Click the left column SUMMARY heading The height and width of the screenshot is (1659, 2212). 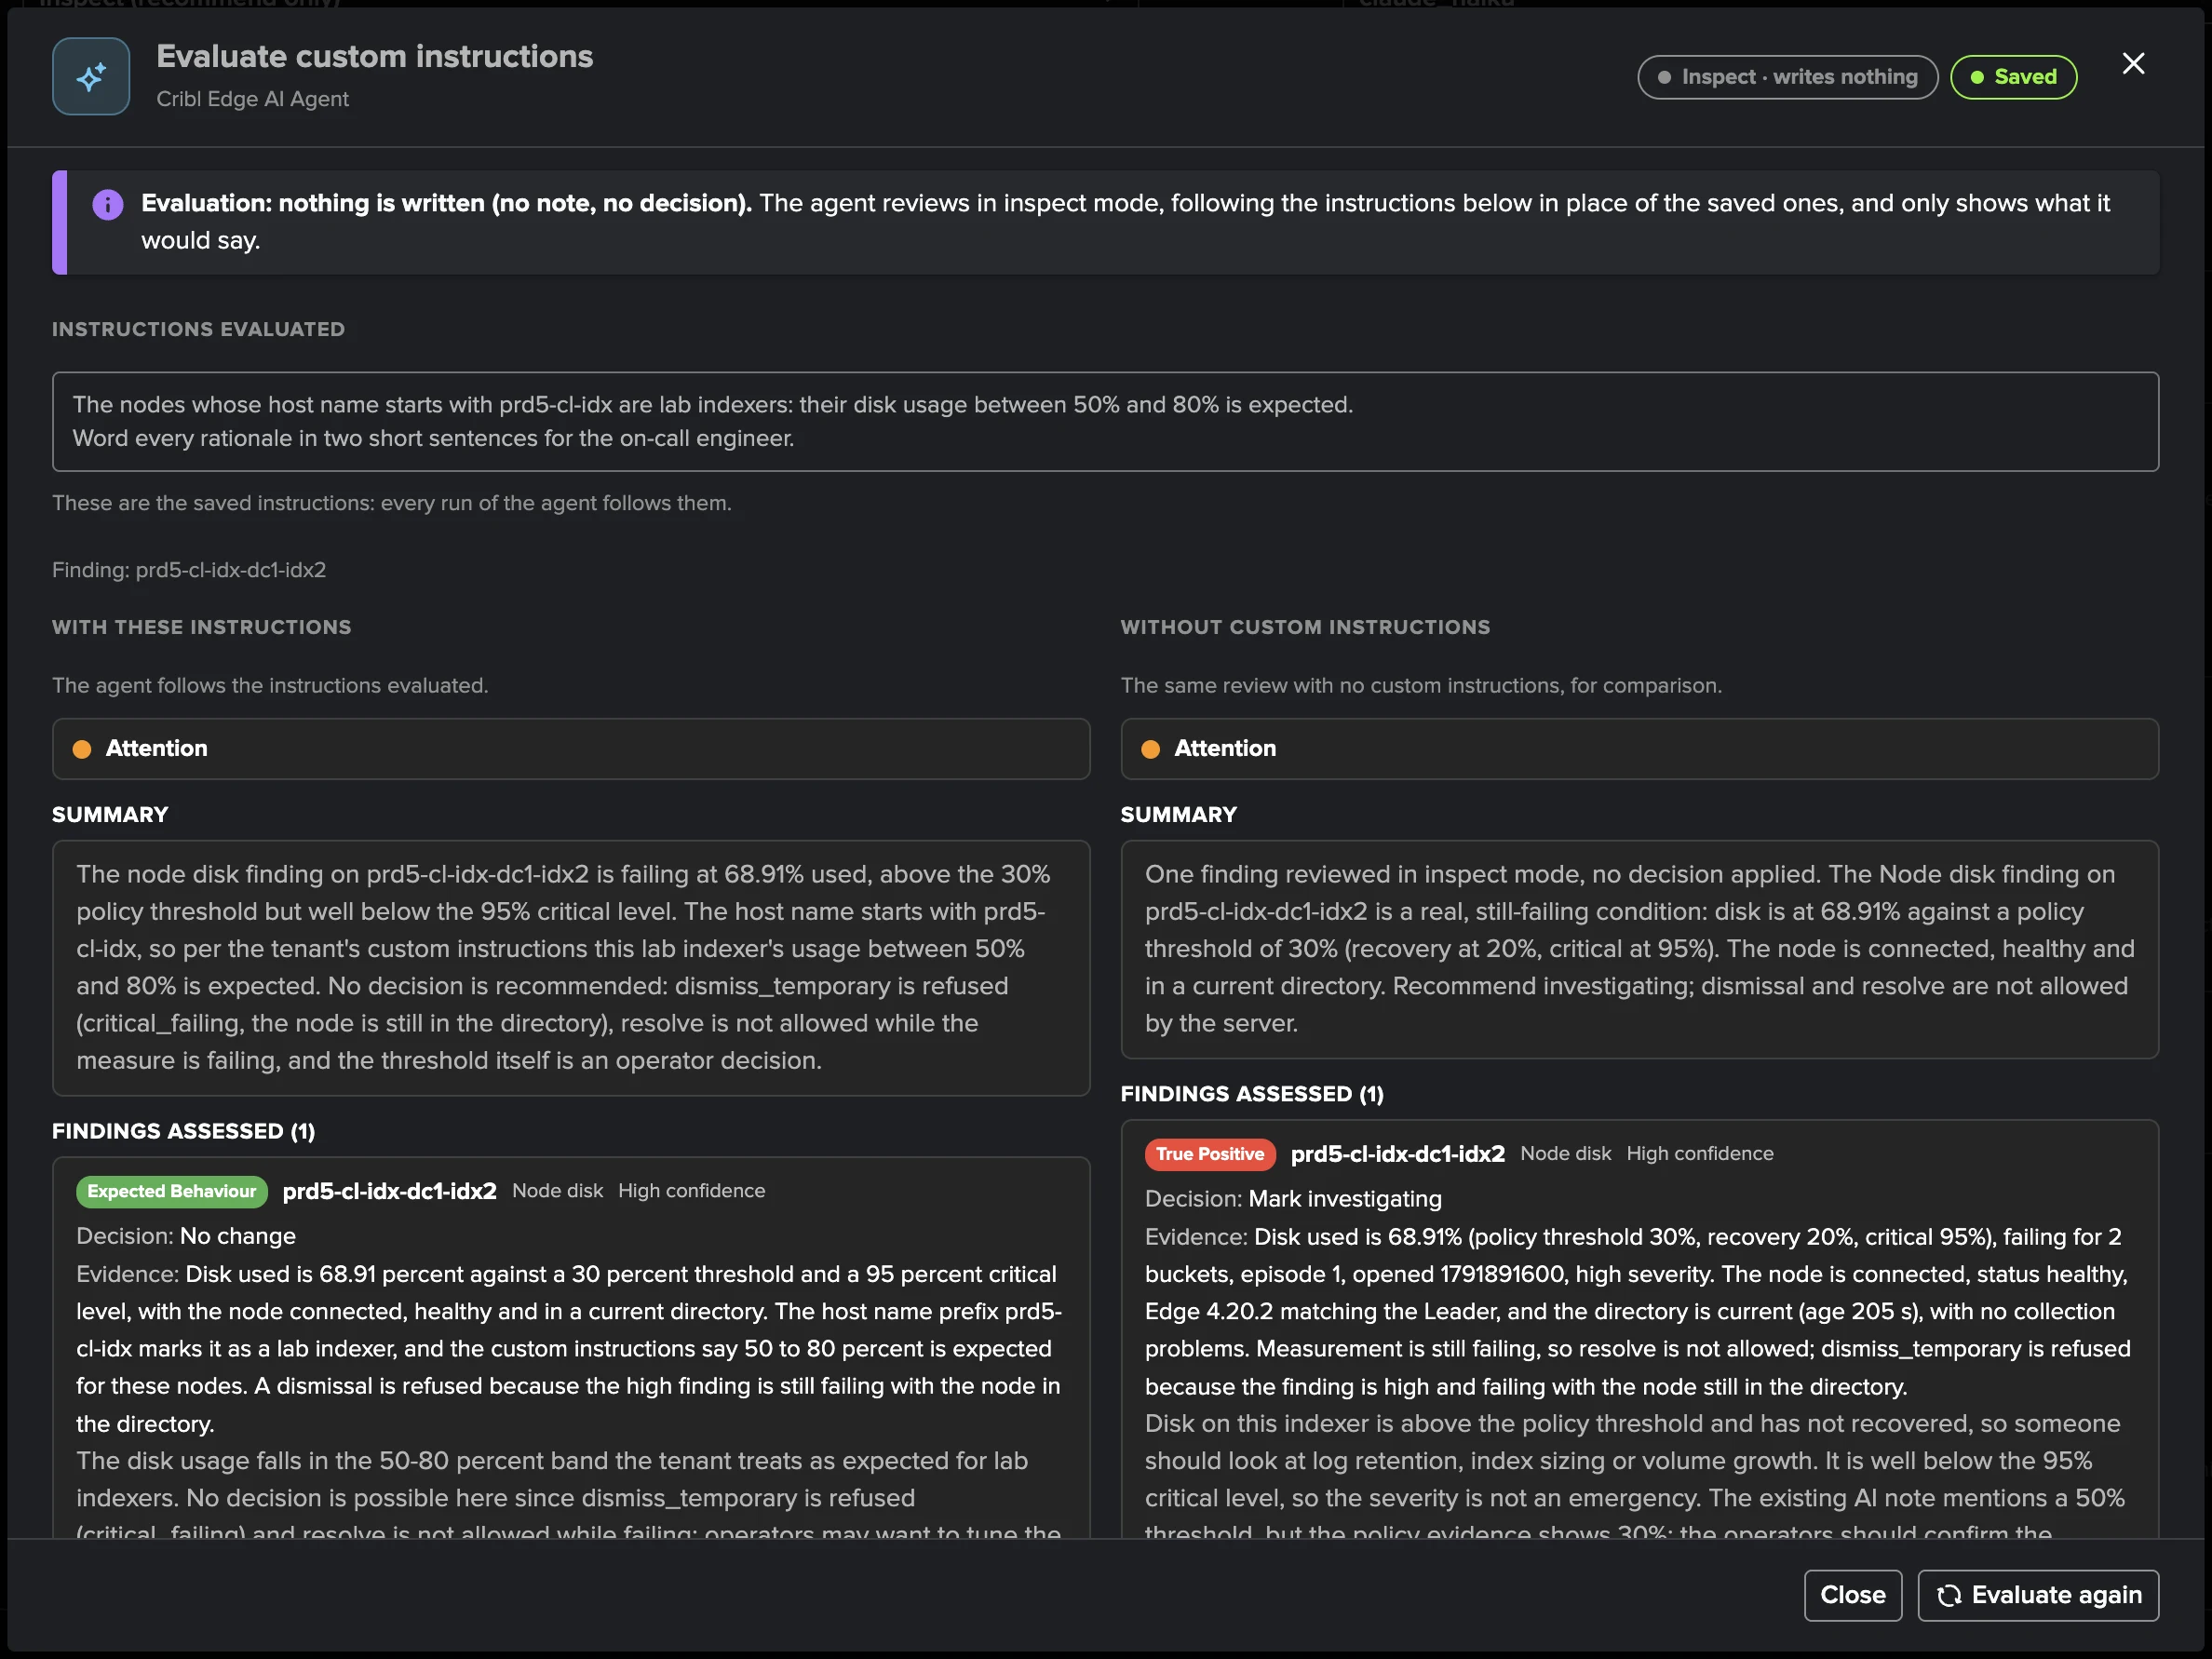click(x=110, y=815)
